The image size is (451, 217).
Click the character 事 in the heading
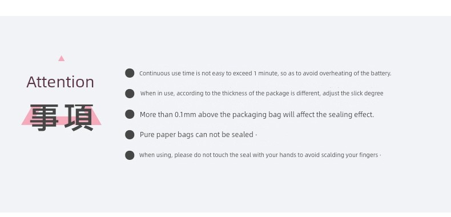[x=45, y=118]
